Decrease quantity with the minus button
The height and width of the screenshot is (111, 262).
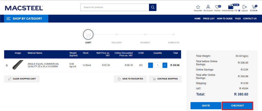click(x=150, y=65)
